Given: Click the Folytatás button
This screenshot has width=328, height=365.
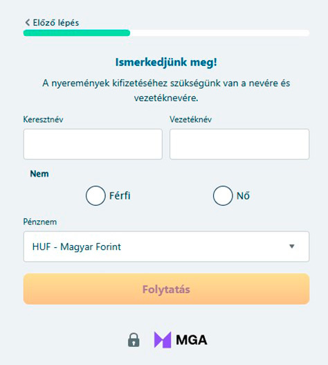Looking at the screenshot, I should (x=166, y=289).
